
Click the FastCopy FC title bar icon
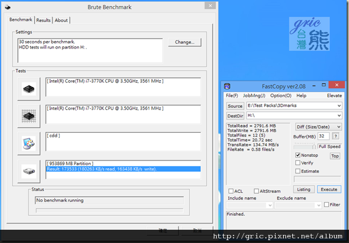tap(227, 86)
